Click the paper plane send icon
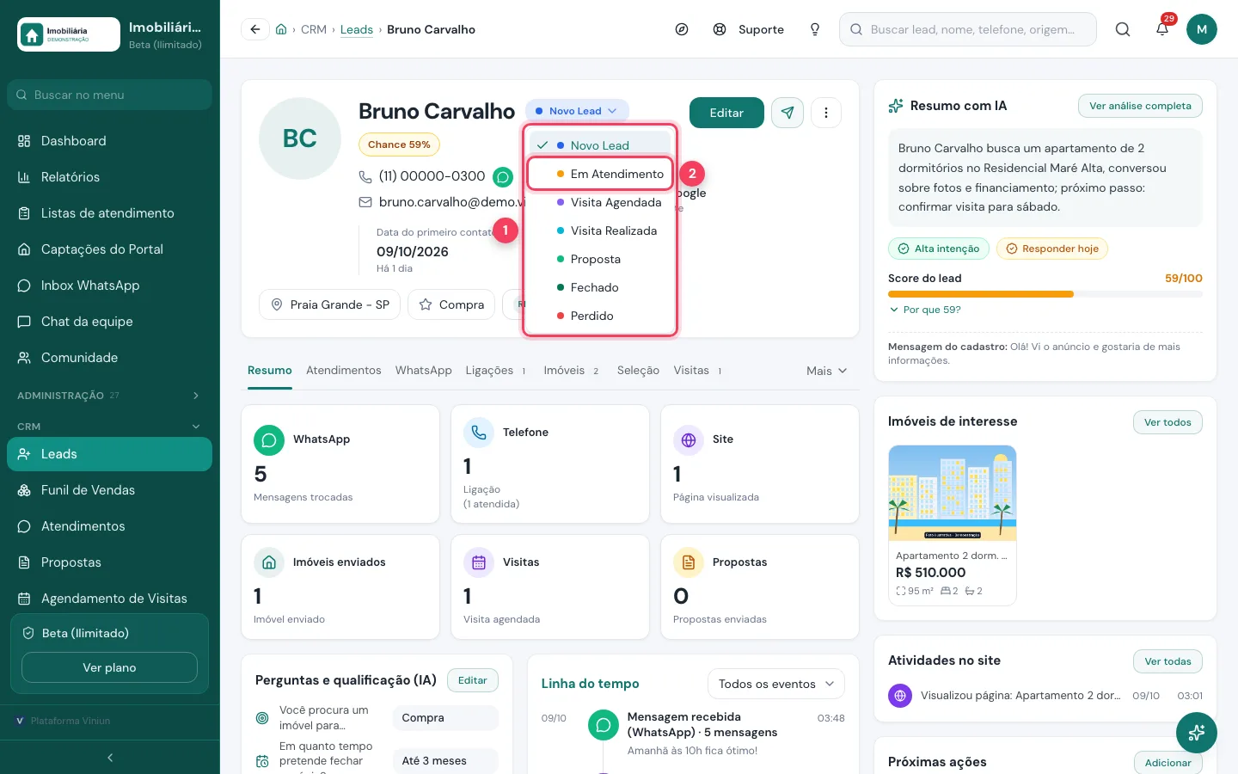Image resolution: width=1238 pixels, height=774 pixels. 788,113
